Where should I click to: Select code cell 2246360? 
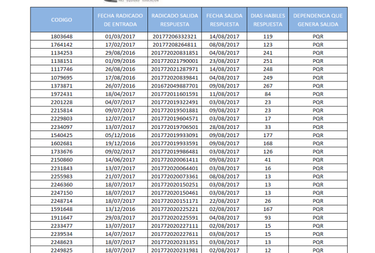[x=61, y=184]
